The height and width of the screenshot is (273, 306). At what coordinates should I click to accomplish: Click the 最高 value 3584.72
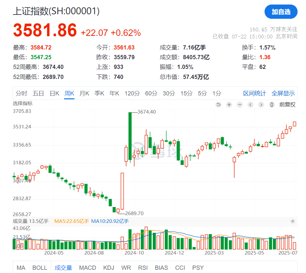point(41,47)
